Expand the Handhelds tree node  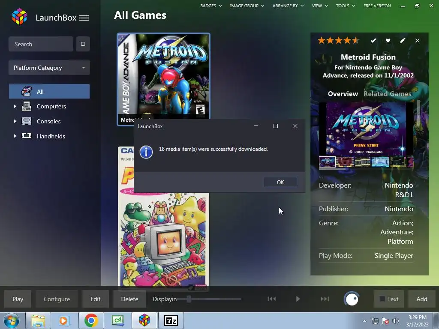[15, 136]
